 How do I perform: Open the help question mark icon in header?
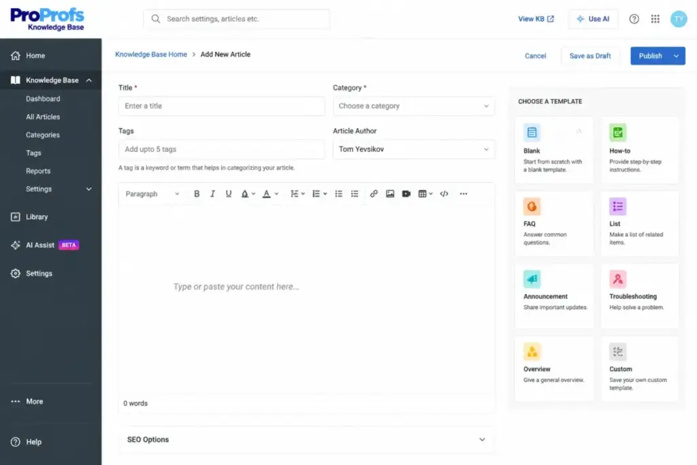[x=634, y=18]
